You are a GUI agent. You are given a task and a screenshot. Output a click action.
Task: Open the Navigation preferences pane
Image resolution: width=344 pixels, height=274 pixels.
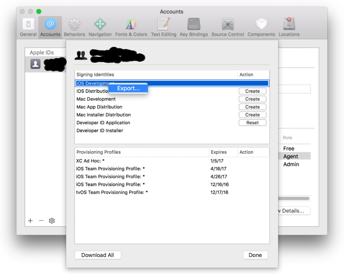tap(100, 27)
